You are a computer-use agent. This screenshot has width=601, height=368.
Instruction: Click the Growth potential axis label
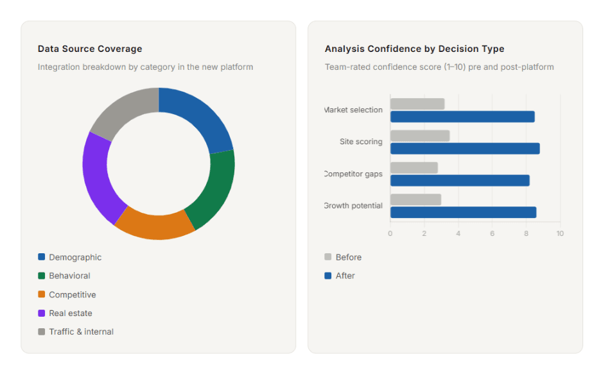[353, 205]
